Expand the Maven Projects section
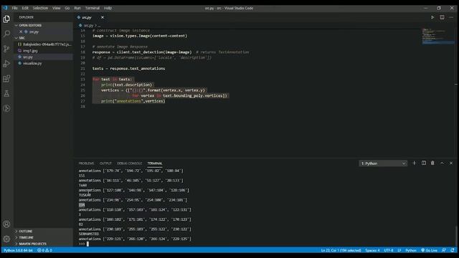This screenshot has height=258, width=459. coord(43,244)
